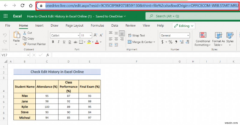Screen dimensions: 240x125
Task: Apply strikethrough formatting
Action: pyautogui.click(x=75, y=42)
